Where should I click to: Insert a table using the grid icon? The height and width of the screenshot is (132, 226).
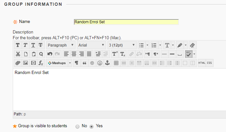tap(116, 63)
